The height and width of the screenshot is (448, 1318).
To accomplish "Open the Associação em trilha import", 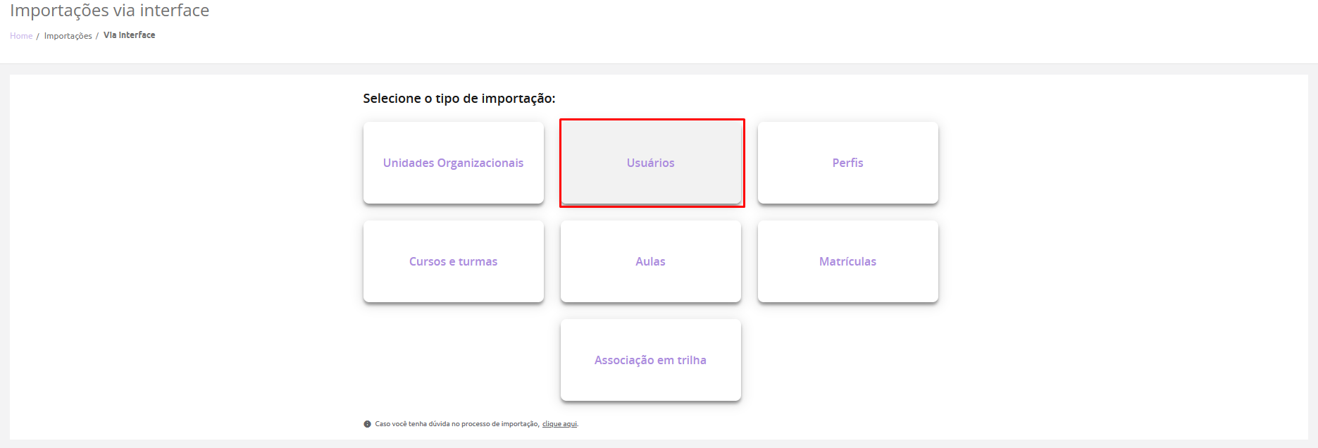I will point(650,360).
